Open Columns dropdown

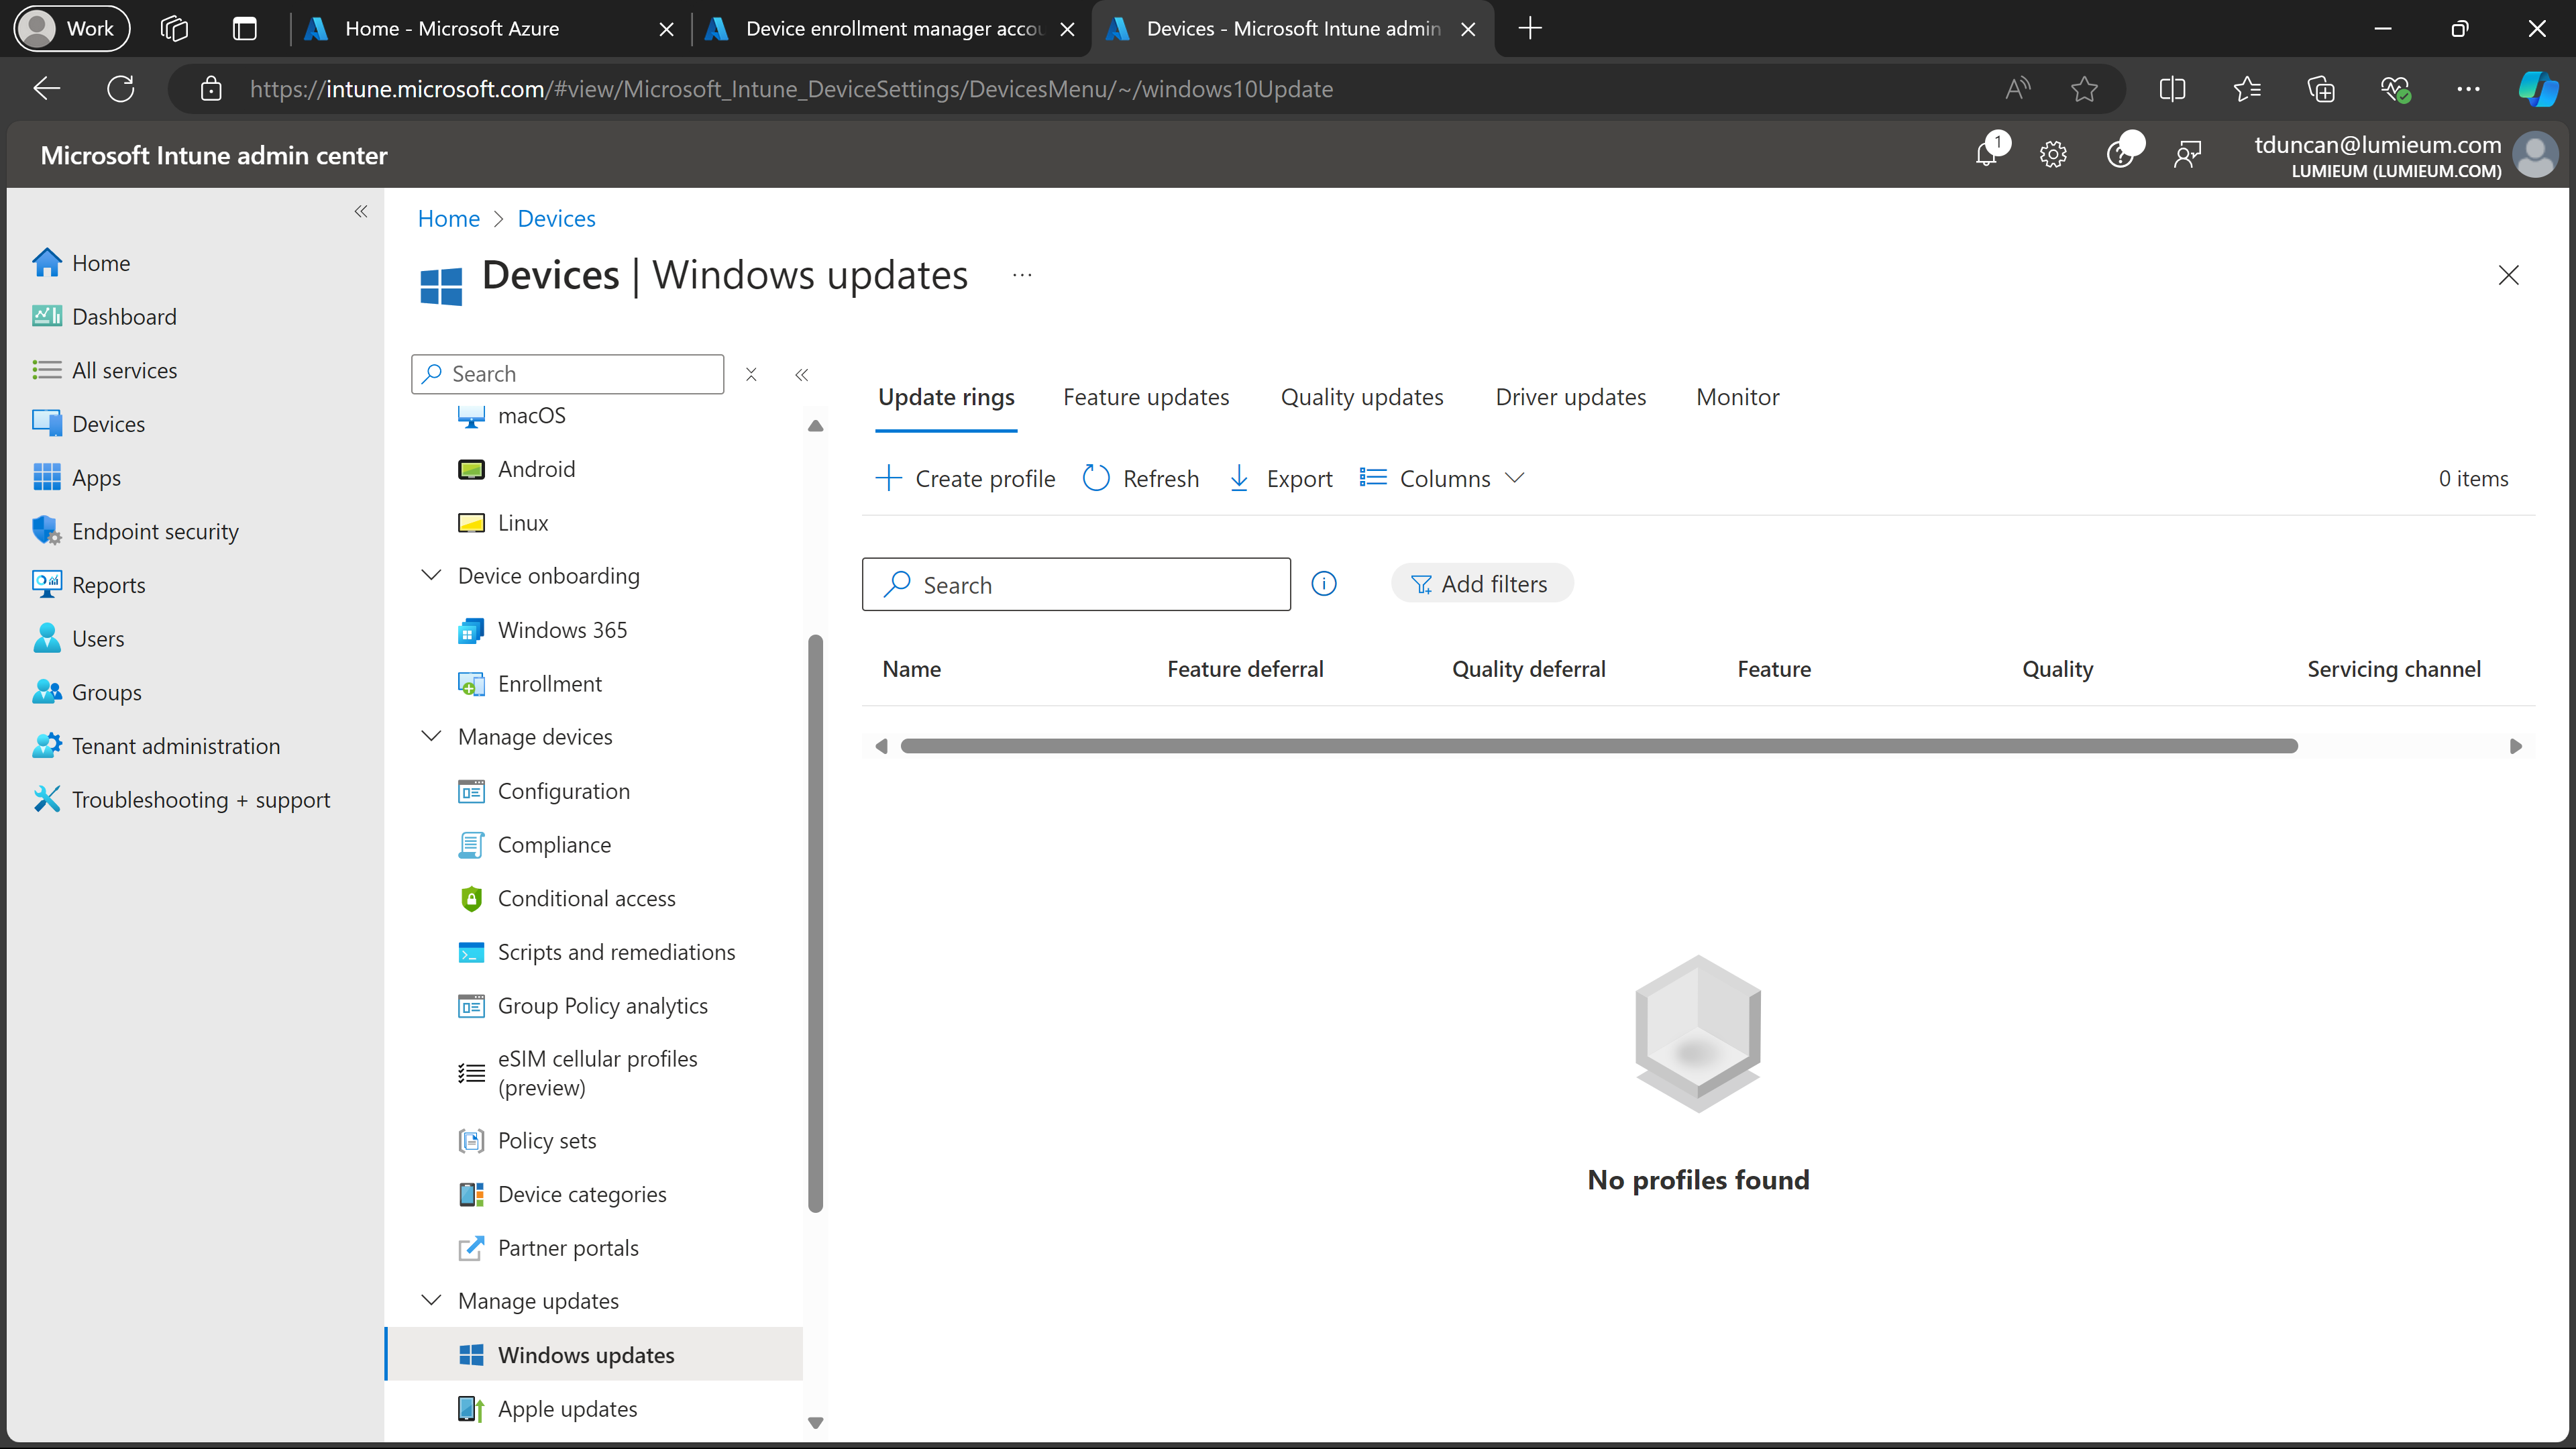click(1442, 478)
